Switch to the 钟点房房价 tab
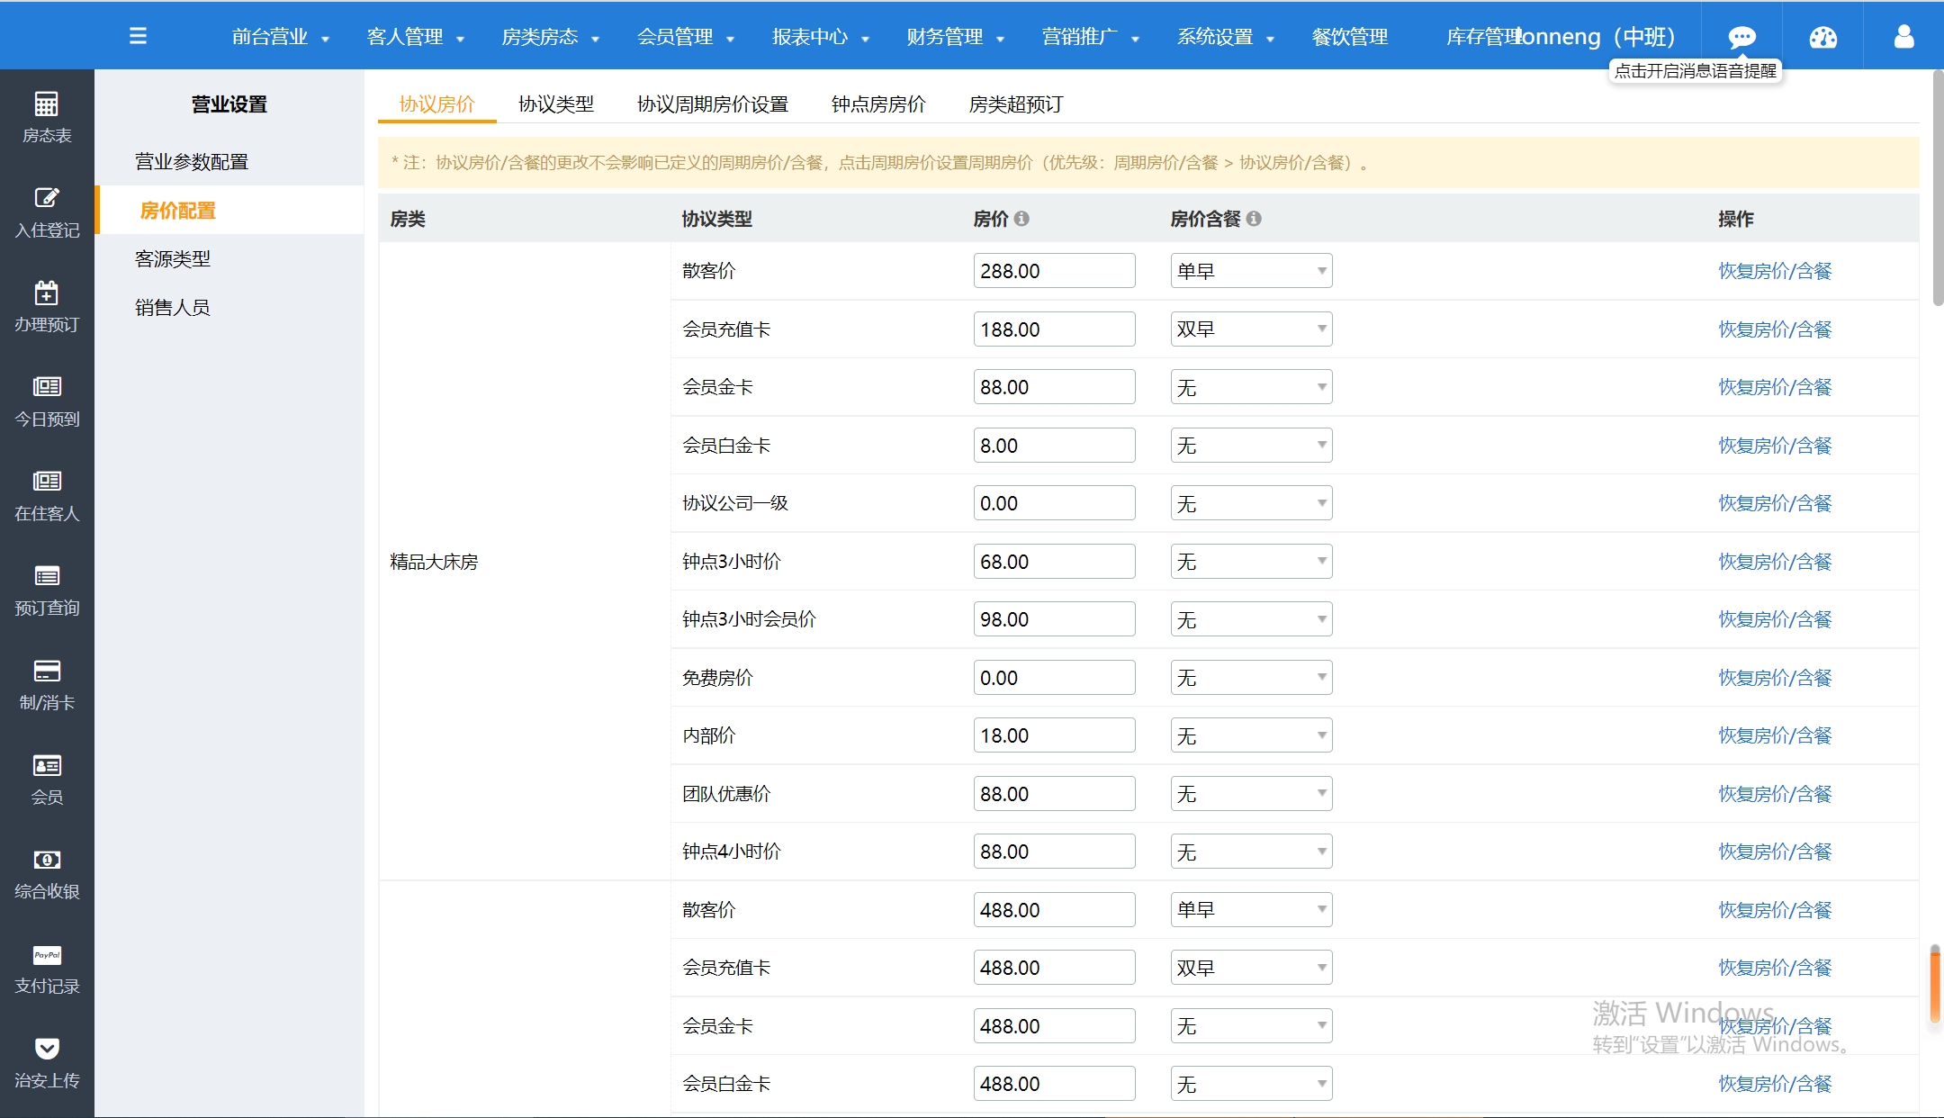Screen dimensions: 1944x1118 878,104
